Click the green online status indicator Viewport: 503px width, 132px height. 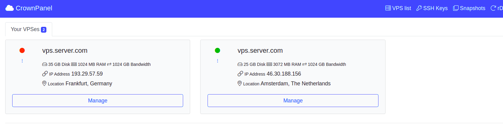coord(217,51)
